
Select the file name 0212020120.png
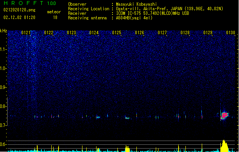click(19, 10)
